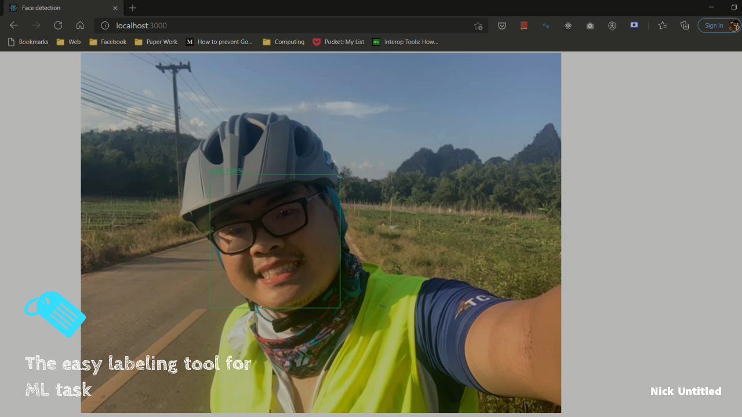Click the red book extension icon
The width and height of the screenshot is (742, 417).
524,25
